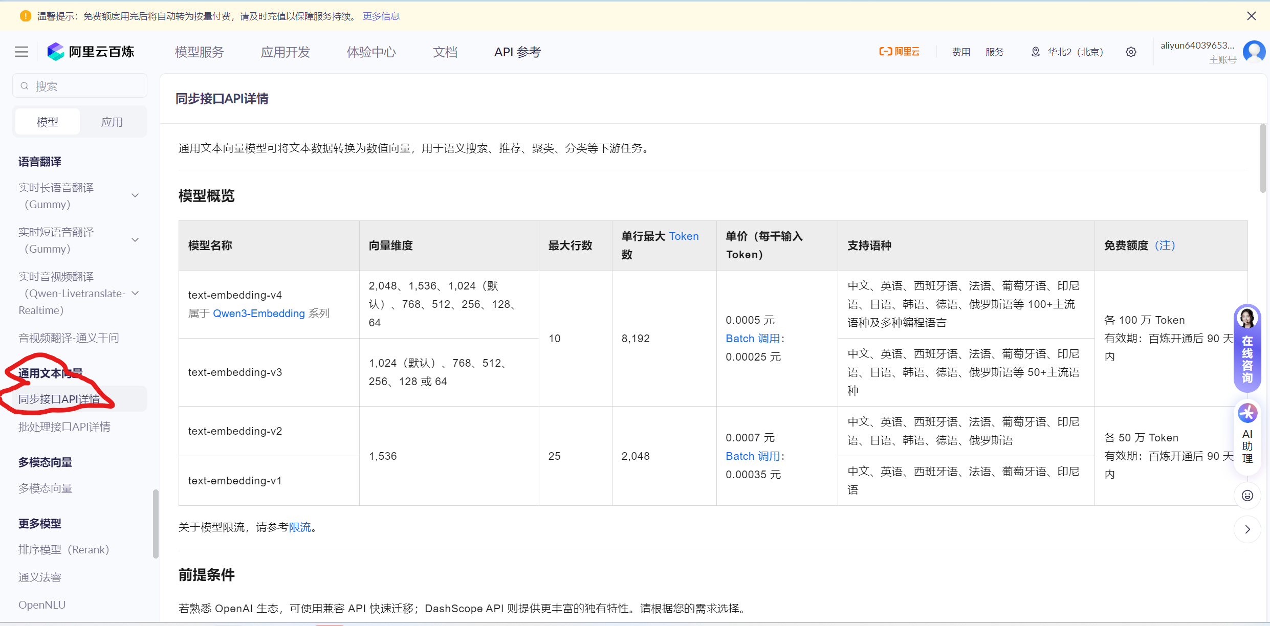Click the 限流 hyperlink
The width and height of the screenshot is (1270, 626).
point(300,527)
